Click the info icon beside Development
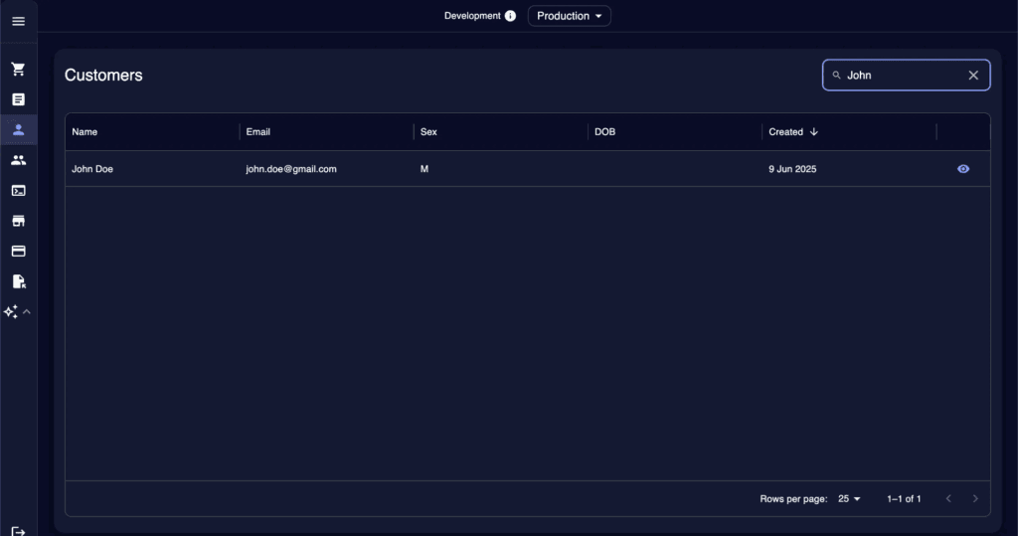The image size is (1018, 536). click(x=510, y=16)
